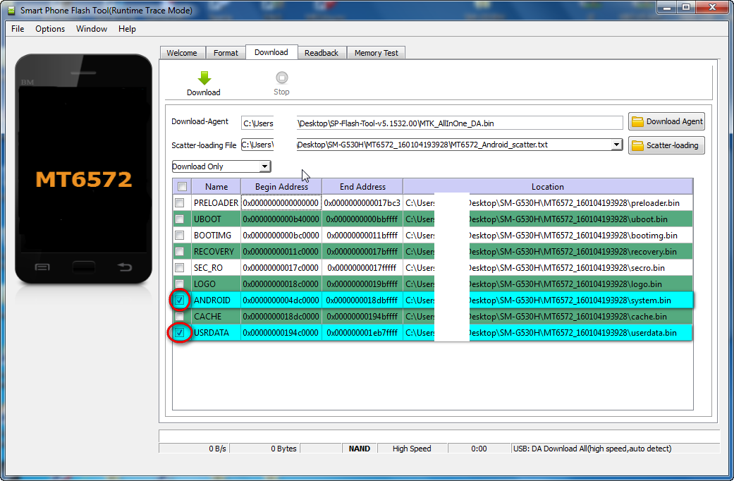Select the Download tab
The width and height of the screenshot is (734, 481).
pos(271,52)
